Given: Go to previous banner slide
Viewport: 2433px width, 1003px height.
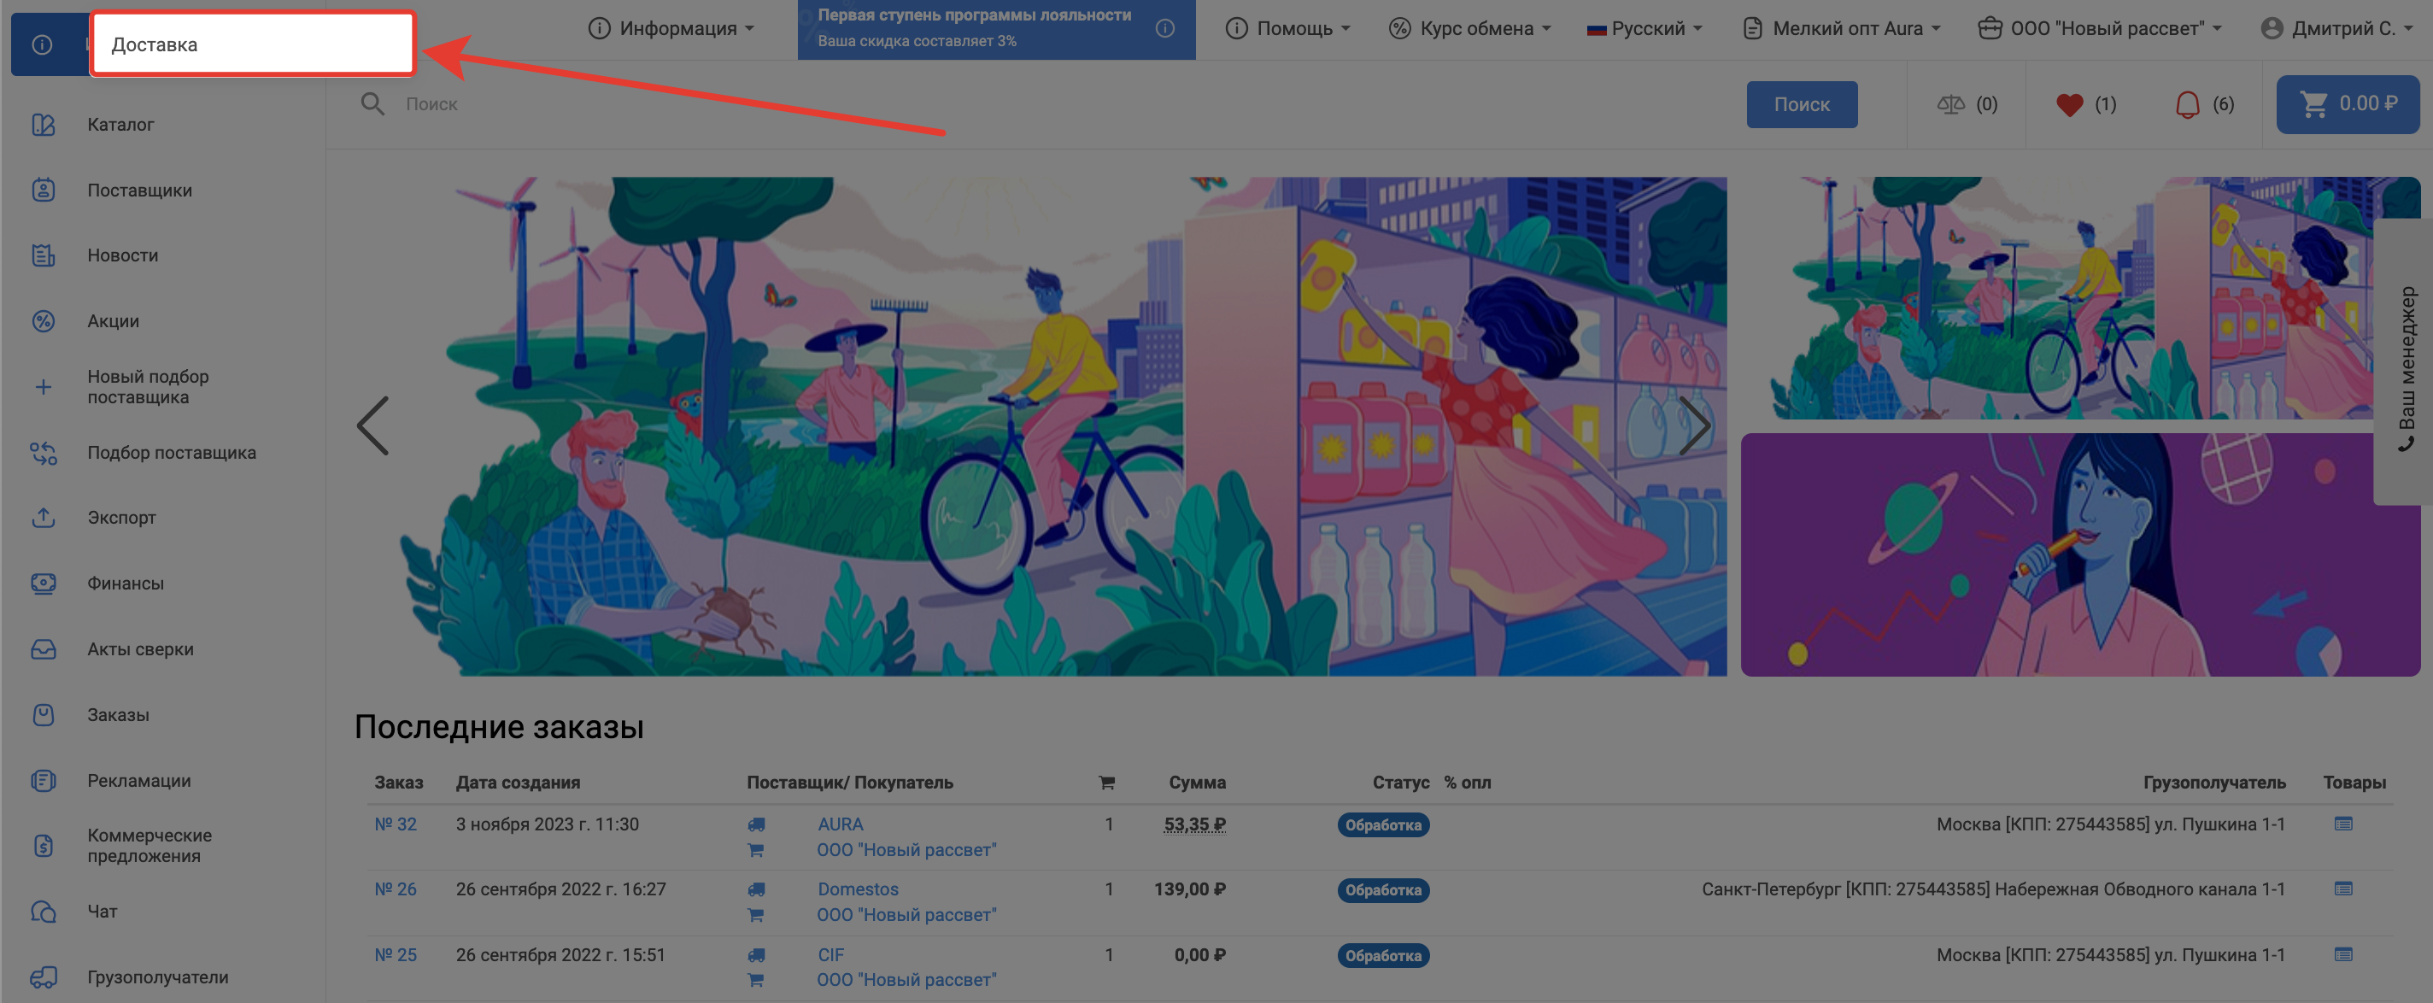Looking at the screenshot, I should (373, 426).
